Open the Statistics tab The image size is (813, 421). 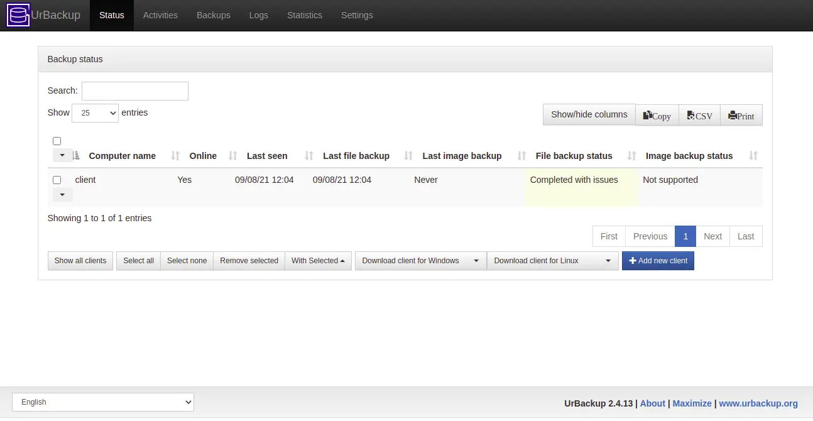pyautogui.click(x=305, y=15)
